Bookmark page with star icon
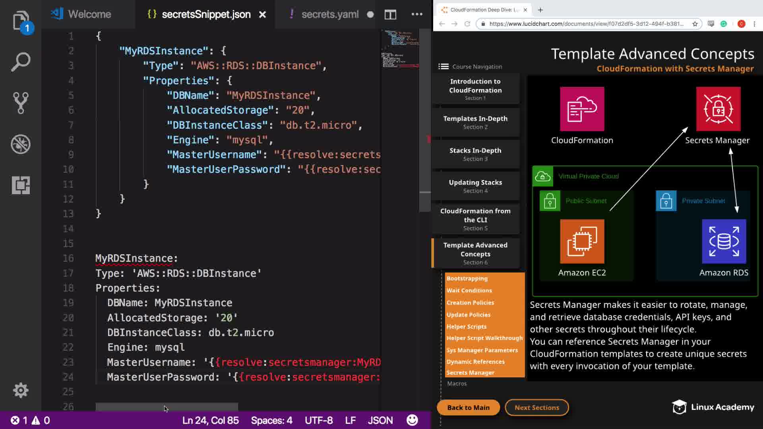The image size is (763, 429). coord(695,24)
